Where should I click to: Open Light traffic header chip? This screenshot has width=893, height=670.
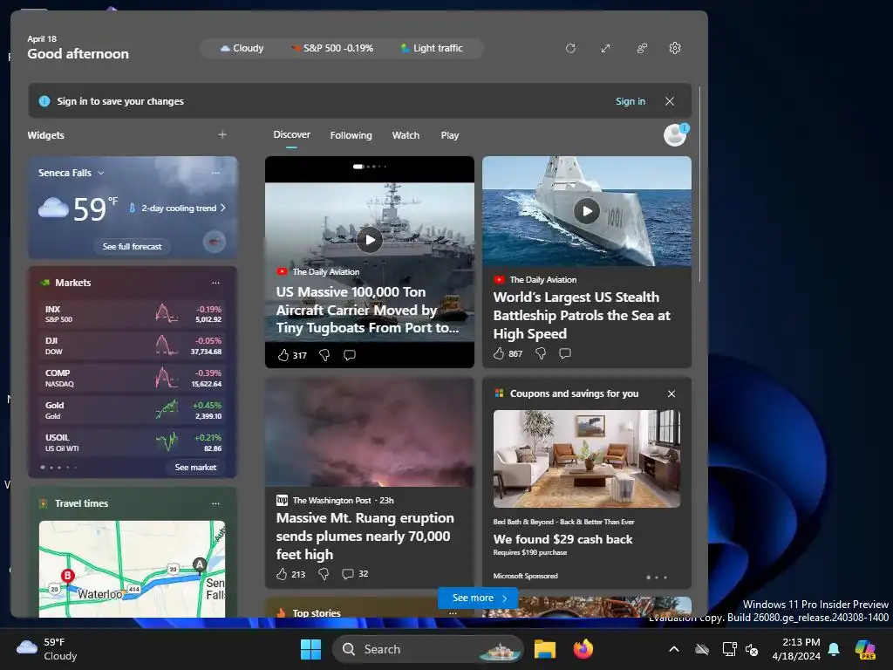431,49
